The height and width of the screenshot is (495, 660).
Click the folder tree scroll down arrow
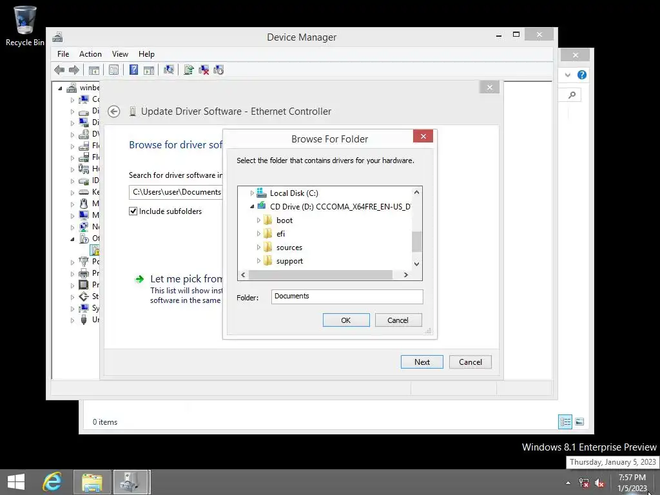click(416, 264)
